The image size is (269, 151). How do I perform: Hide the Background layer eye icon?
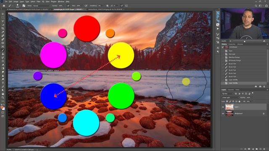tap(223, 113)
